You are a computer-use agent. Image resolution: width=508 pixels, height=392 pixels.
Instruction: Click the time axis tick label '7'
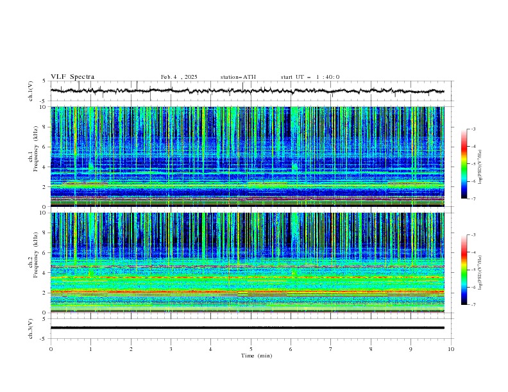pos(331,349)
